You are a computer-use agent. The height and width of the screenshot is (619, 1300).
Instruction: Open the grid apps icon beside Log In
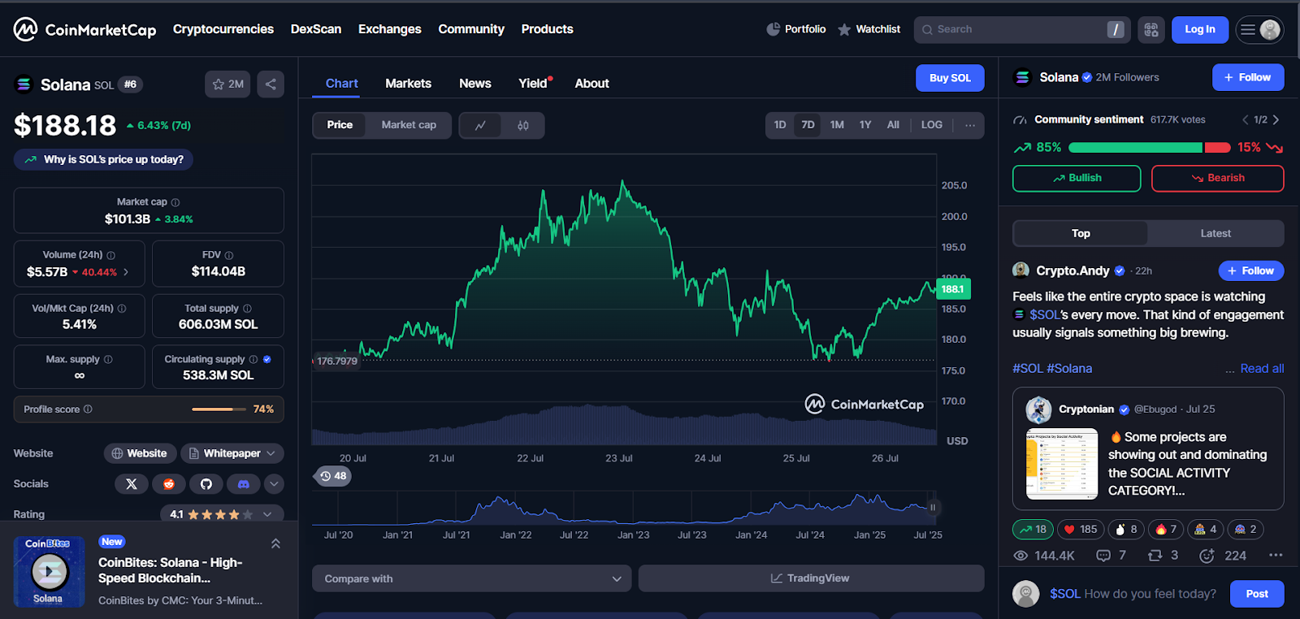point(1151,30)
